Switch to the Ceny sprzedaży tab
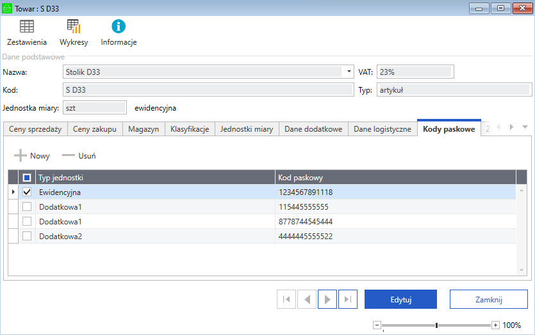The width and height of the screenshot is (535, 335). pyautogui.click(x=35, y=129)
